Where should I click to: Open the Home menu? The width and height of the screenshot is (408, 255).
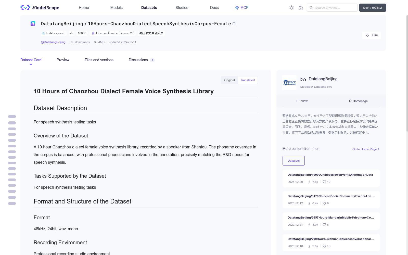tap(84, 8)
